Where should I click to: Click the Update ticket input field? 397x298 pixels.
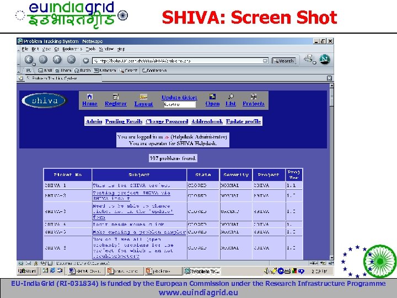click(180, 104)
